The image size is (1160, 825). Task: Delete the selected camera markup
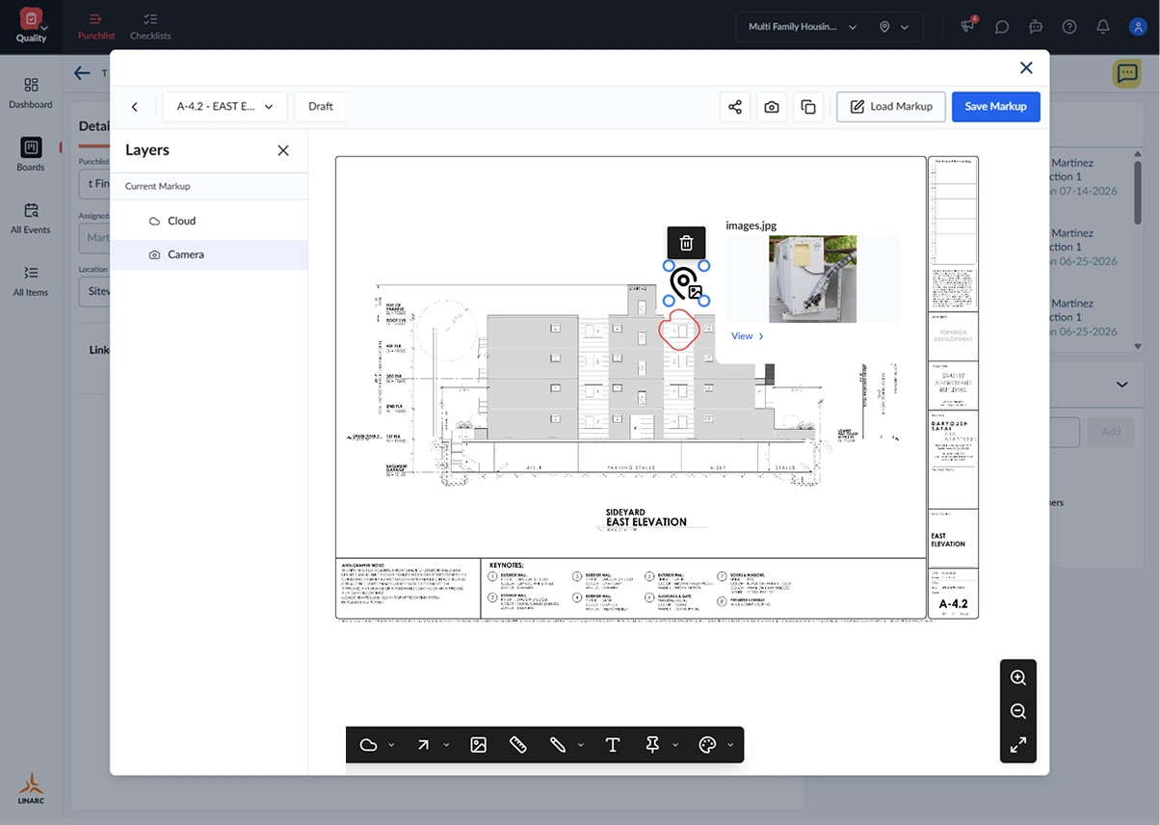pos(686,243)
